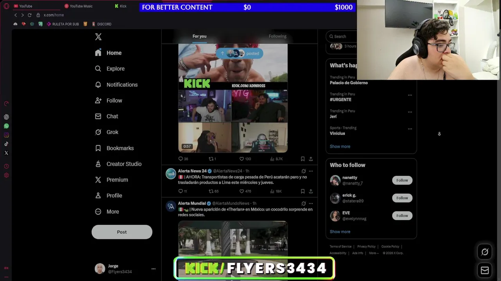This screenshot has width=501, height=281.
Task: Open the X logo home icon
Action: [98, 37]
